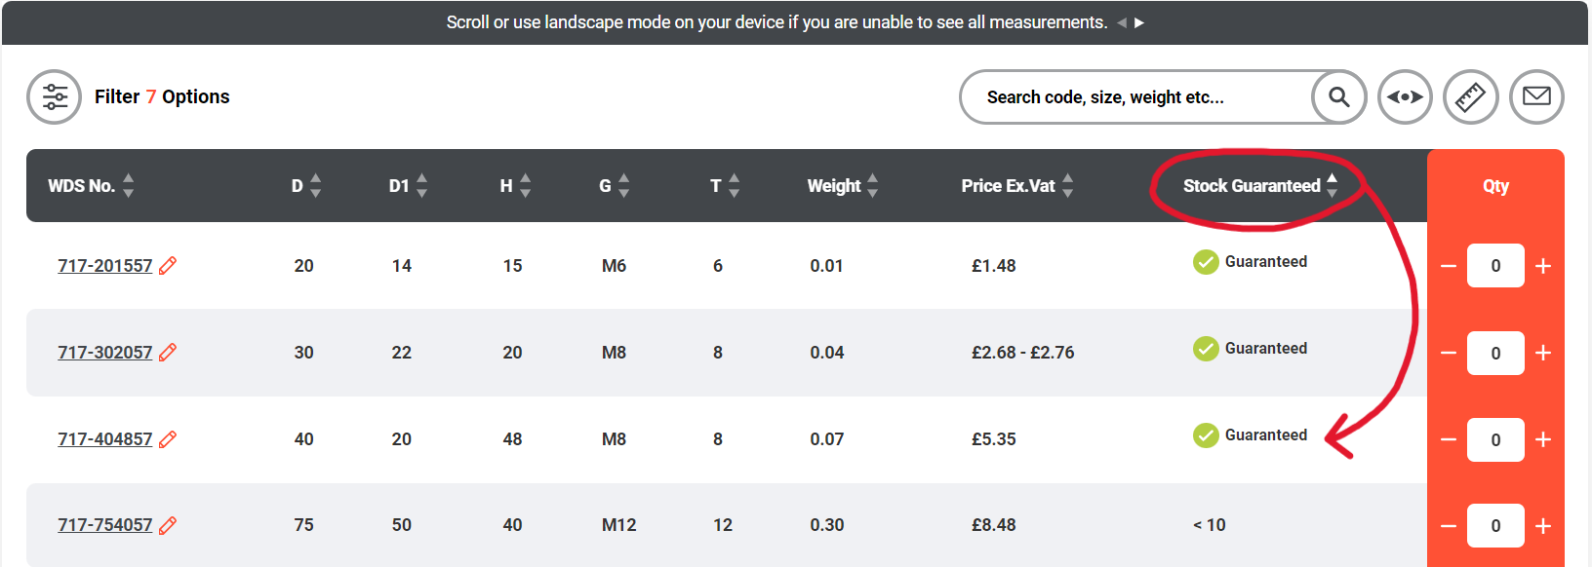
Task: Click the weight value 0.04
Action: point(827,352)
